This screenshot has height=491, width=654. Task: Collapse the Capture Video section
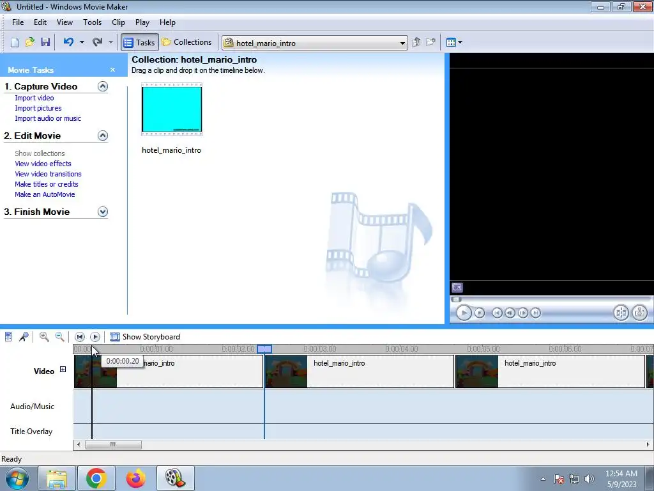pyautogui.click(x=103, y=86)
